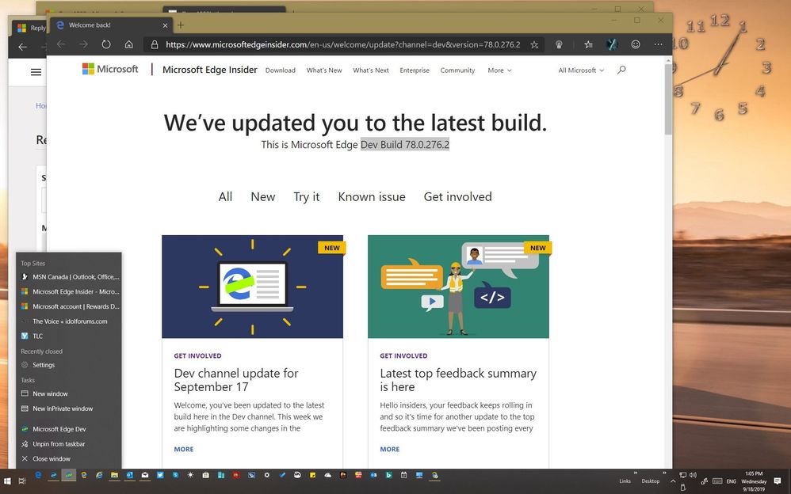Click the search magnifier on Edge Insider site

pyautogui.click(x=621, y=70)
